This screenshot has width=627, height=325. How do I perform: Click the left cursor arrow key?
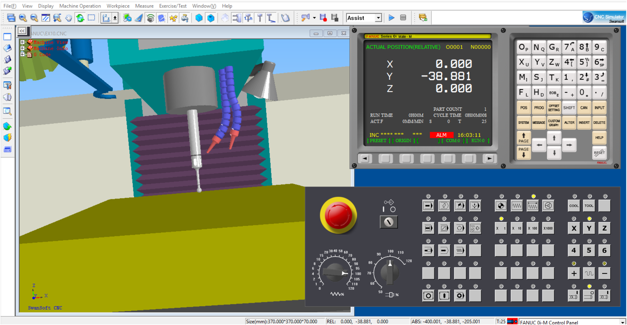tap(539, 145)
